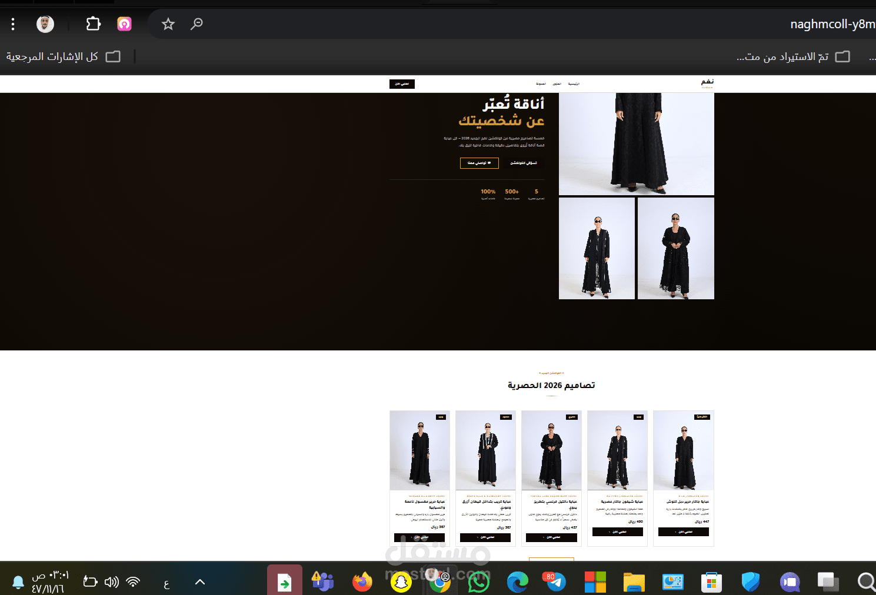Open the document app with green arrow
Viewport: 876px width, 595px height.
(x=284, y=582)
